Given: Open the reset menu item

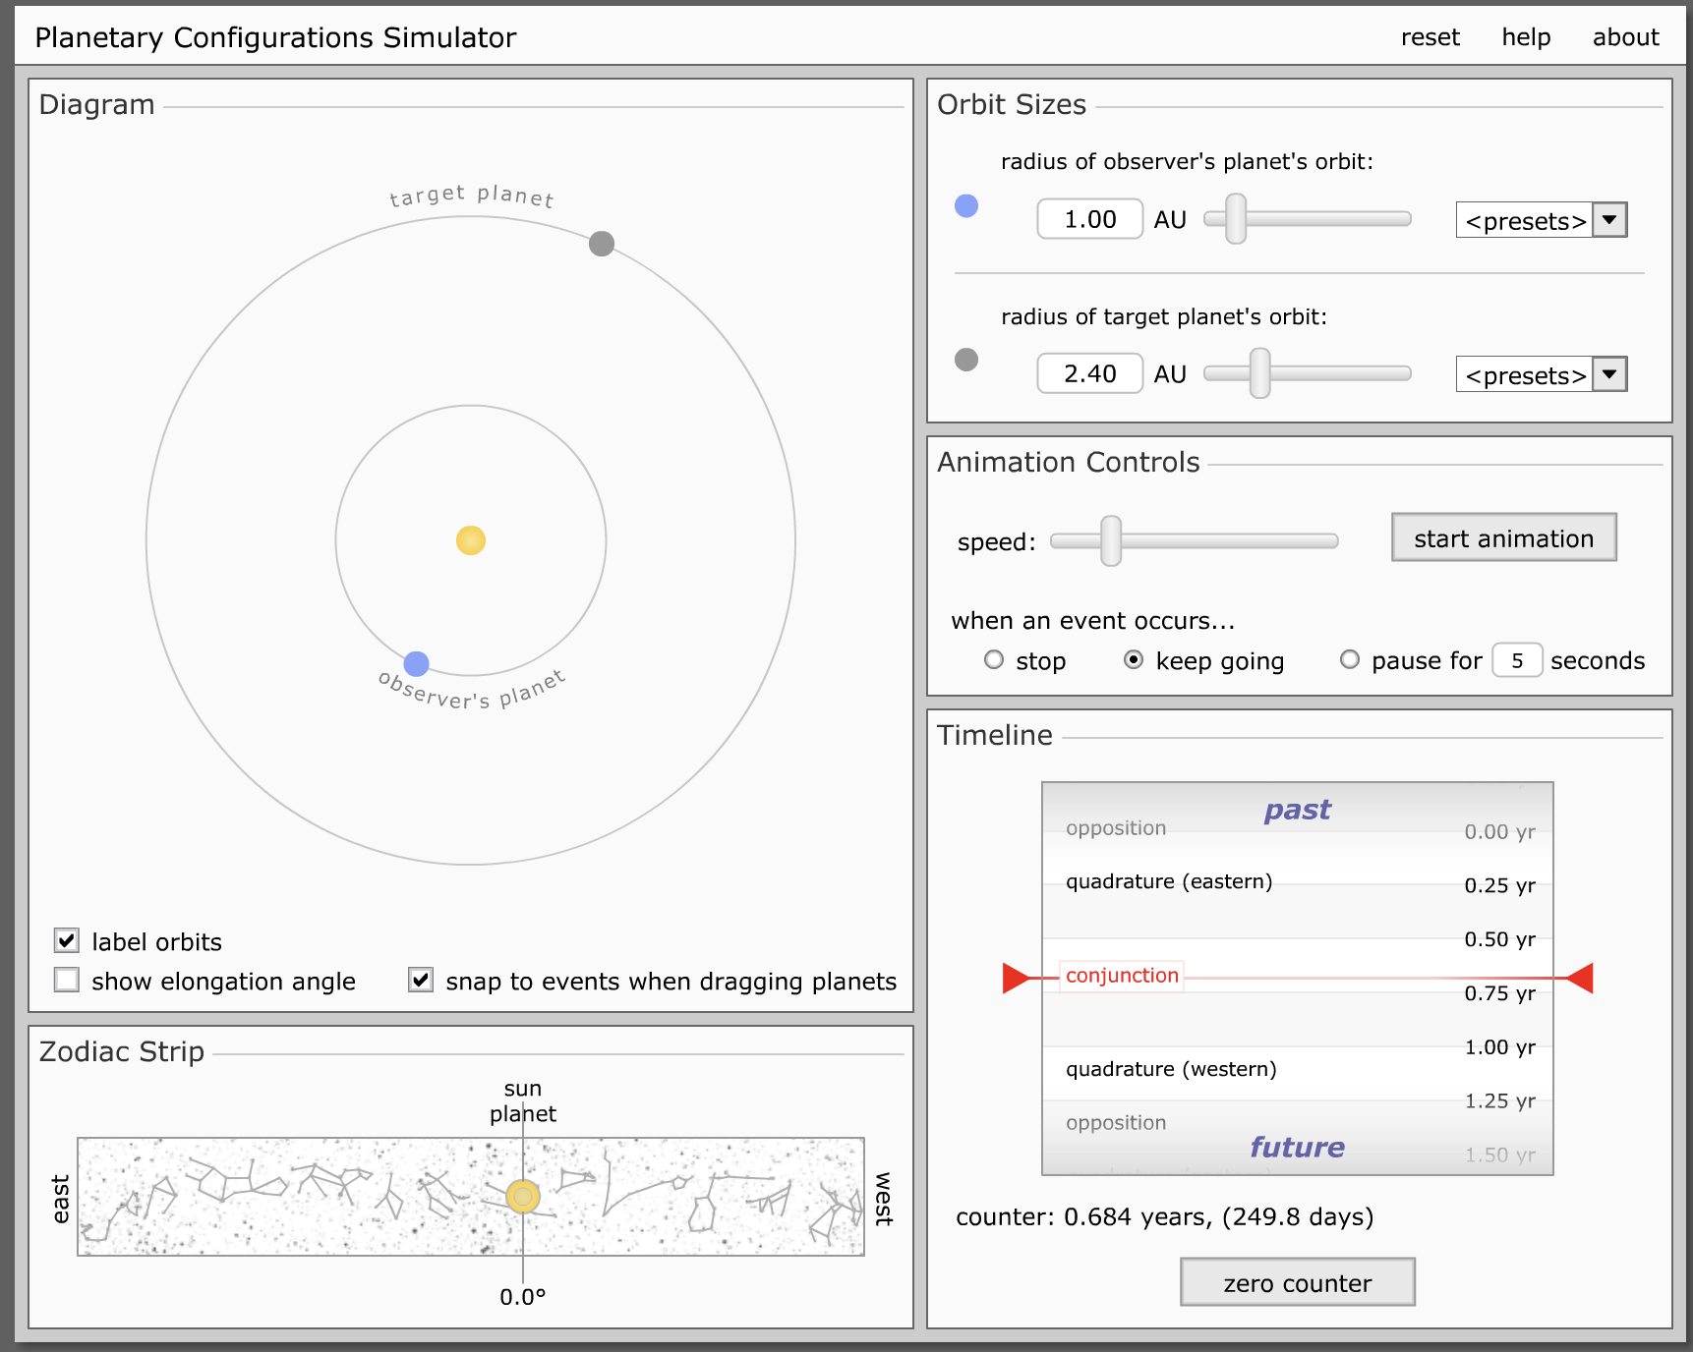Looking at the screenshot, I should click(x=1430, y=37).
